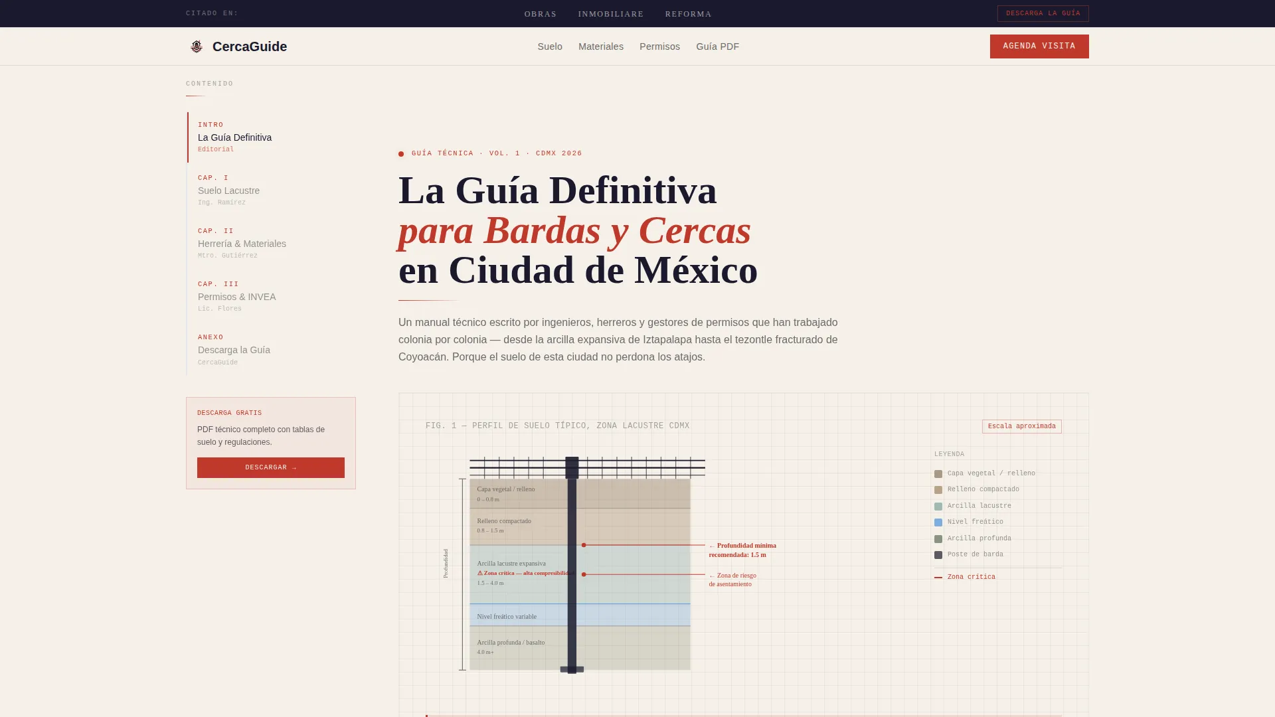Click the Poste de barda dark swatch
The height and width of the screenshot is (717, 1275).
(938, 555)
